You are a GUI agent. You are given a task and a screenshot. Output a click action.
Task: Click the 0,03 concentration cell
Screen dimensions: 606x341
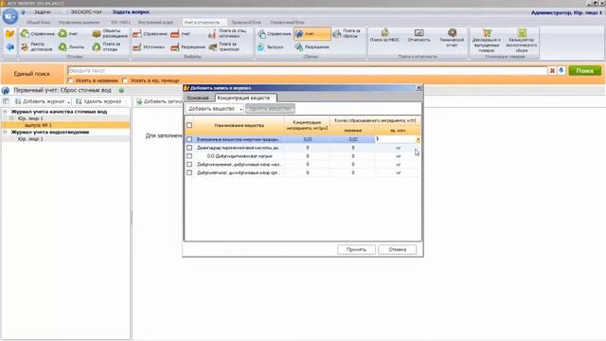tap(308, 139)
